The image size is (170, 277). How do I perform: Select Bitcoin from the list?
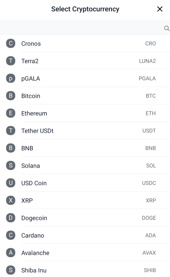click(85, 96)
